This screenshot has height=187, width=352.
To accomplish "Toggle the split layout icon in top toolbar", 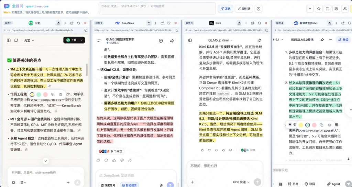I will point(328,9).
